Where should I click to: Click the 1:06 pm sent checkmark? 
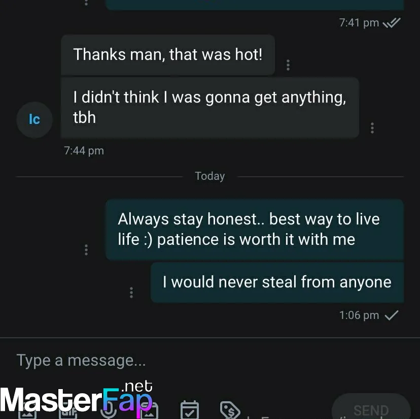[x=391, y=315]
